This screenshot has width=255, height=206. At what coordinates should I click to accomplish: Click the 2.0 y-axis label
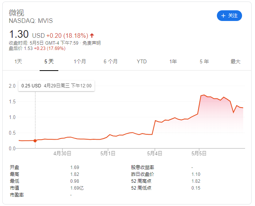(12, 86)
